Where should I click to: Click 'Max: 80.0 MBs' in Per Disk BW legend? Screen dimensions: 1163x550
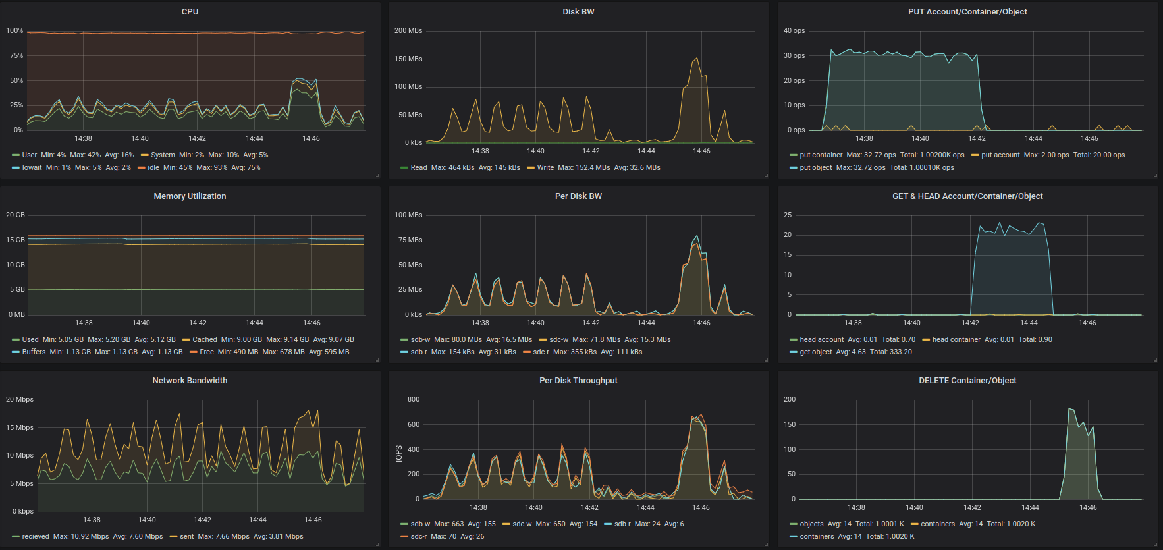(458, 340)
